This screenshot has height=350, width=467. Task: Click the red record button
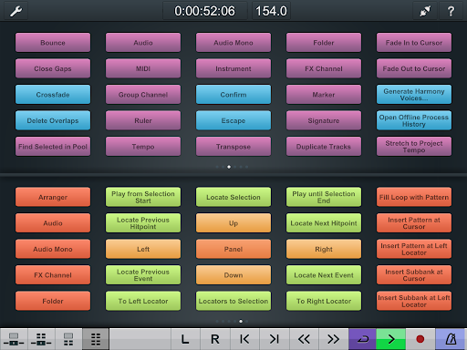(420, 339)
